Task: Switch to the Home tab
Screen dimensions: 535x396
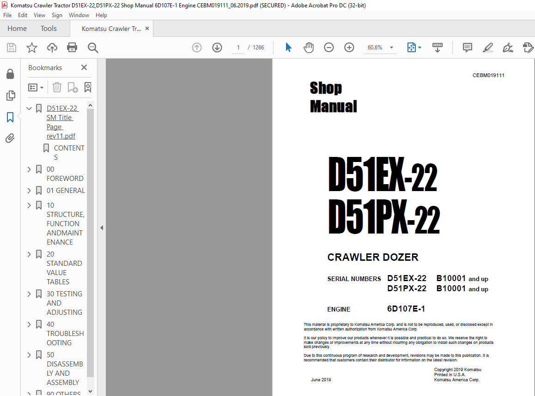Action: click(17, 28)
